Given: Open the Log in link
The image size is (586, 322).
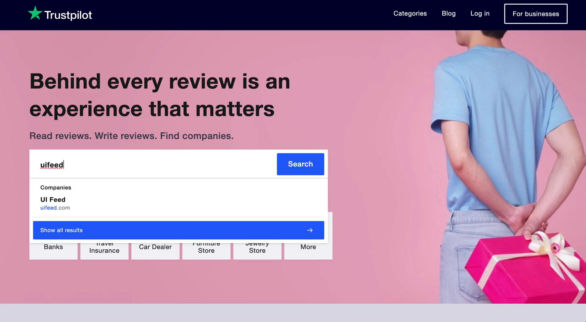Looking at the screenshot, I should 480,13.
